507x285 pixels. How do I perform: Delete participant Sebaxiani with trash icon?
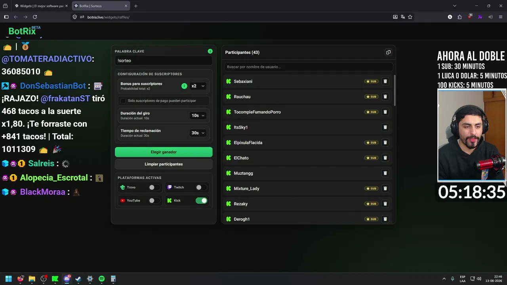click(385, 82)
